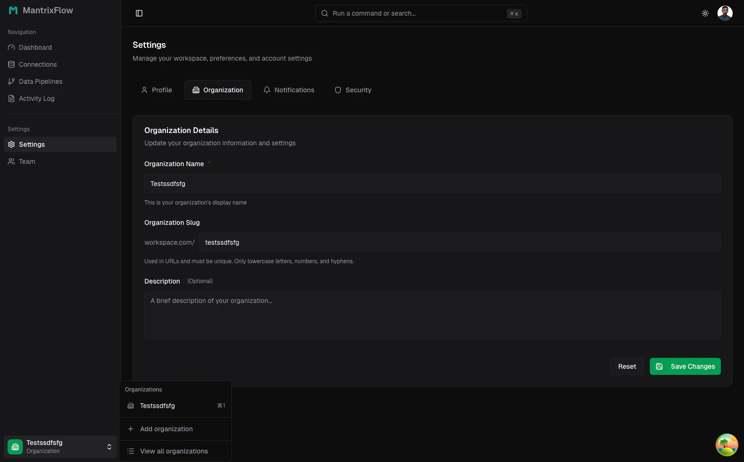Choose Testssdfsfg in Organizations popup

pos(175,406)
